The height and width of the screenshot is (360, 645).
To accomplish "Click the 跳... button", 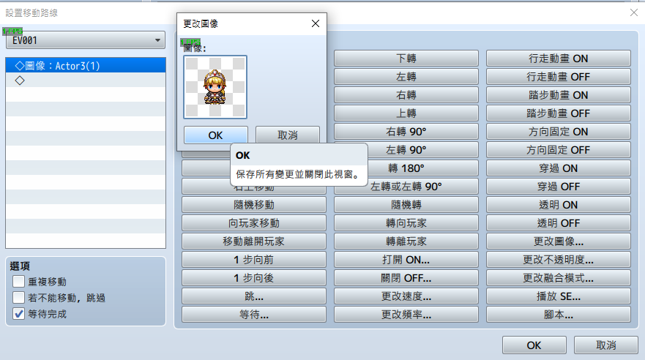I will coord(254,296).
